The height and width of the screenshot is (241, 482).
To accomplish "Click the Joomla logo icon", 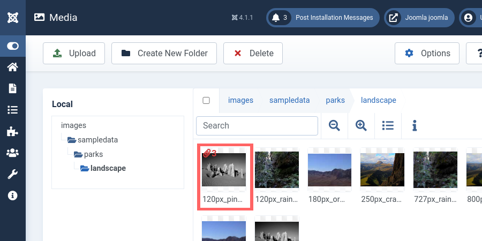I will [13, 17].
